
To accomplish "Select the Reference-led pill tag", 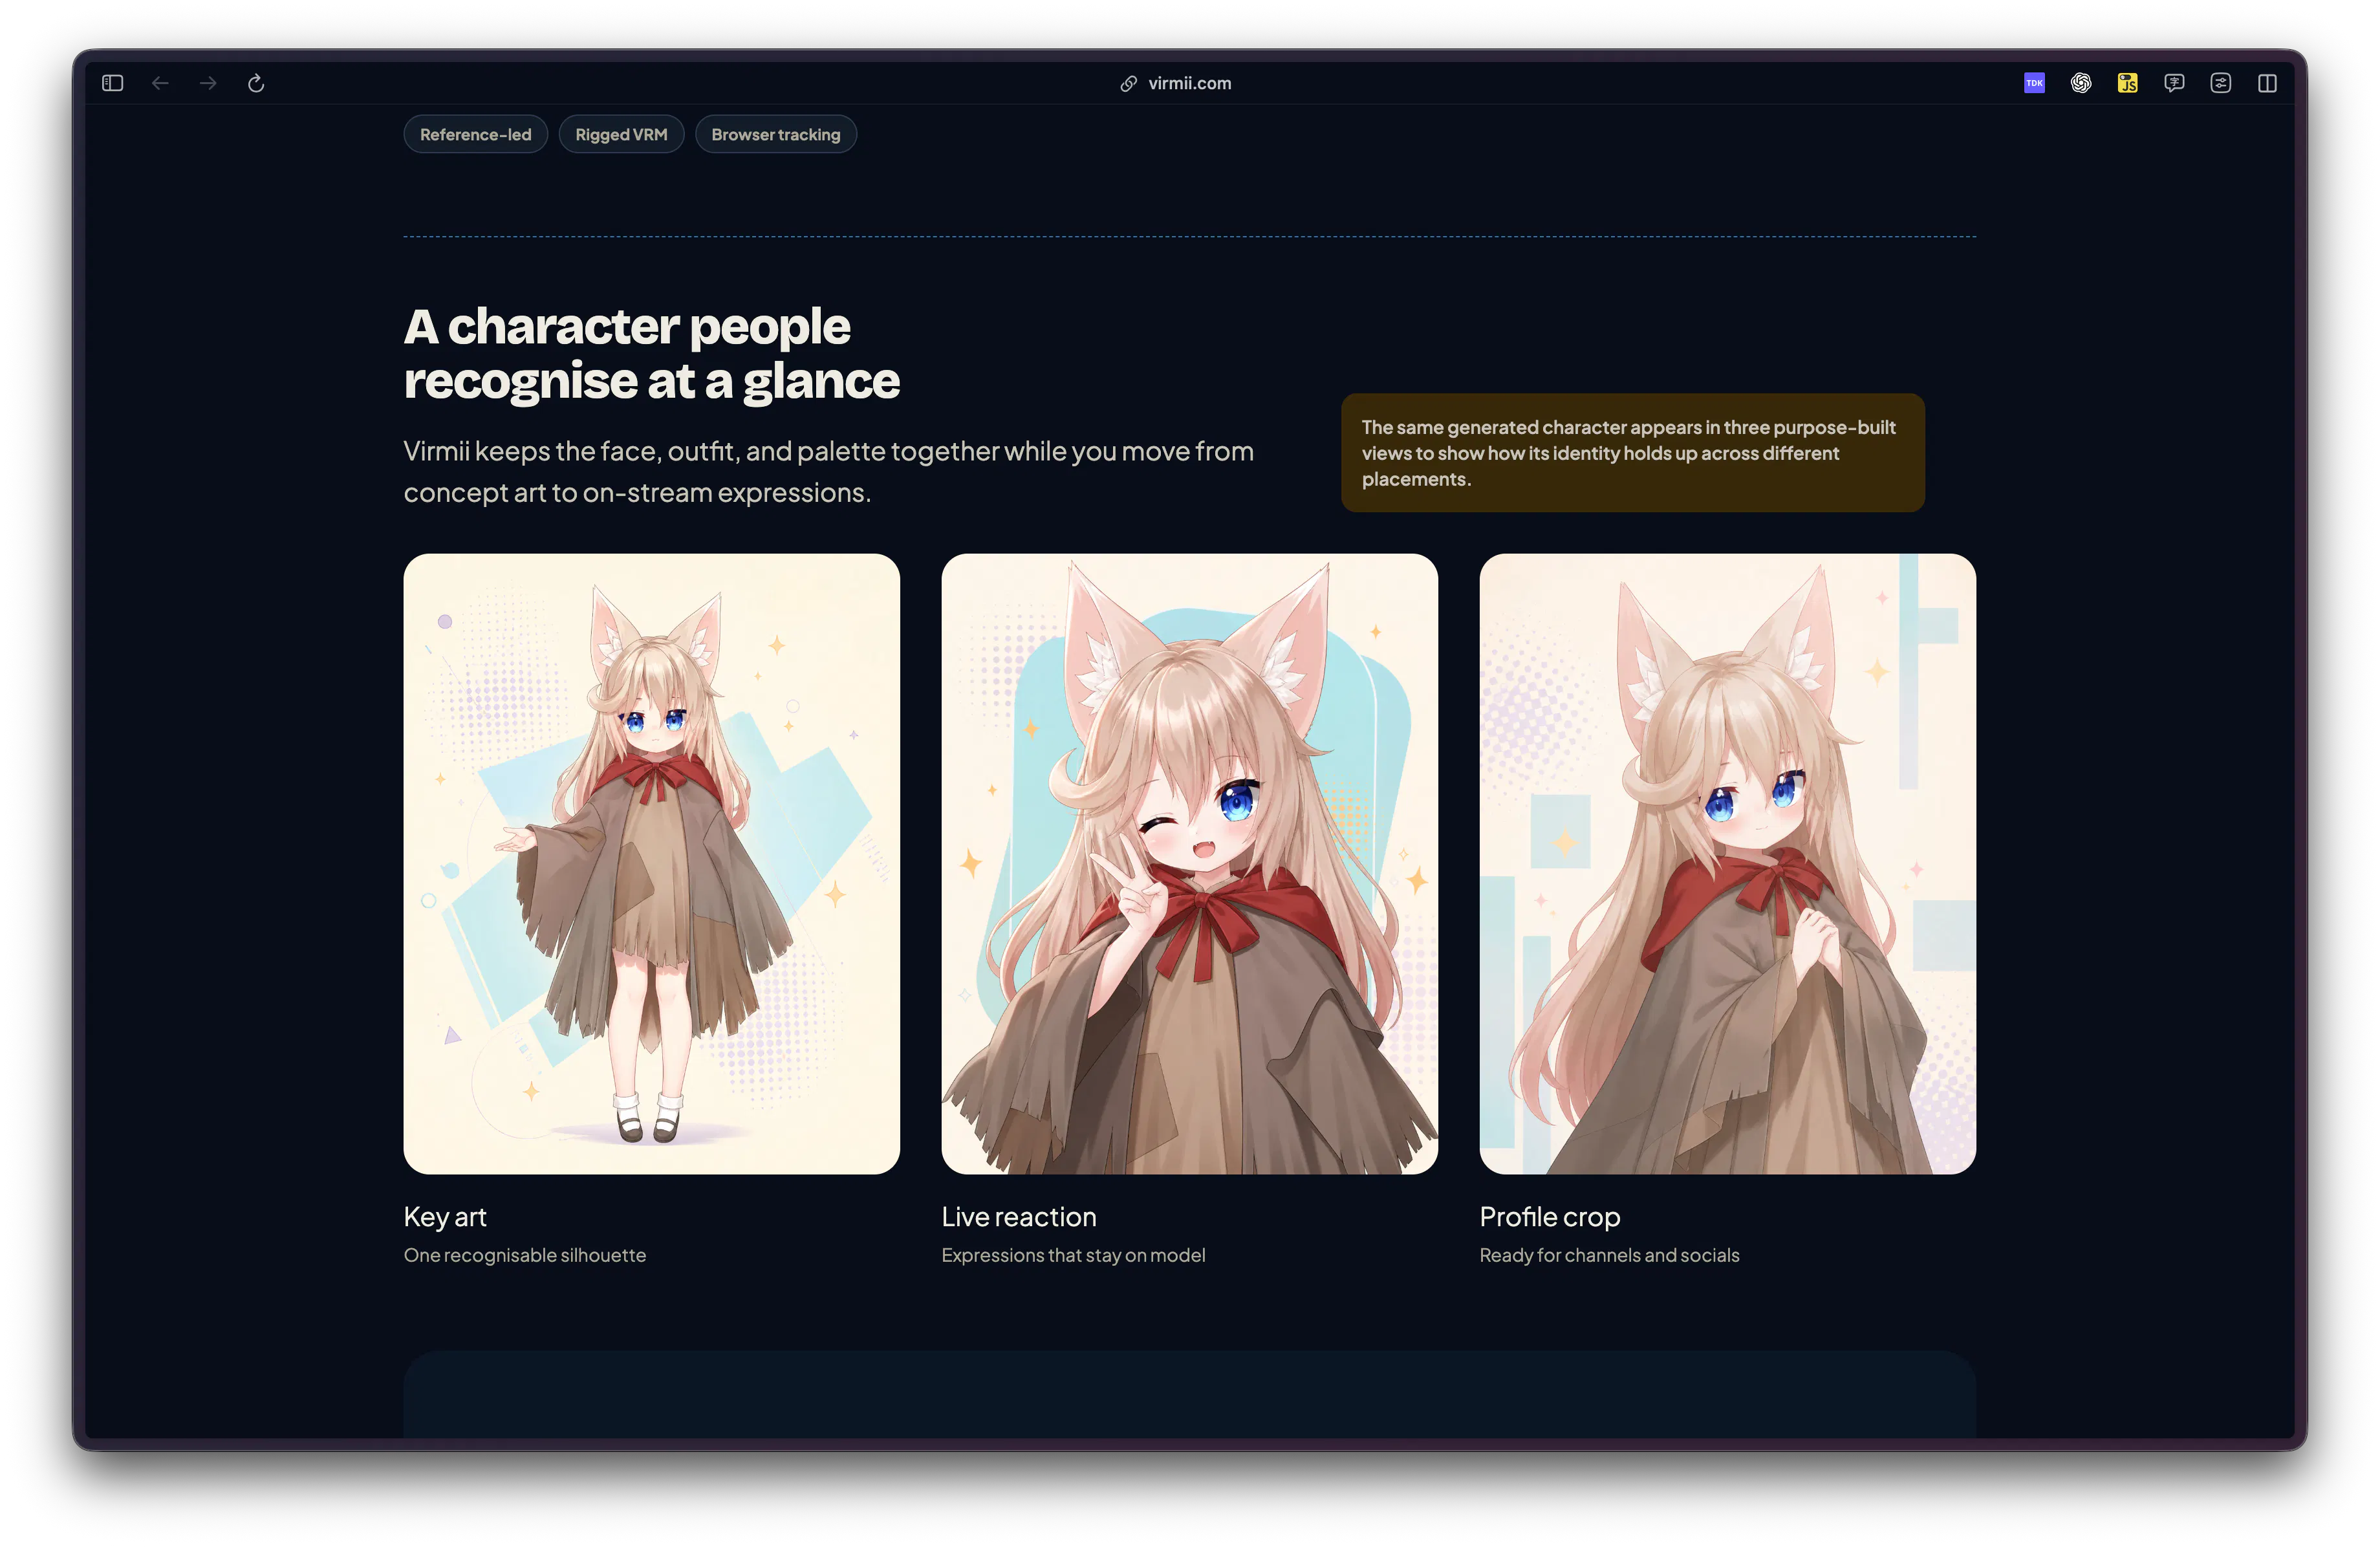I will [x=475, y=134].
